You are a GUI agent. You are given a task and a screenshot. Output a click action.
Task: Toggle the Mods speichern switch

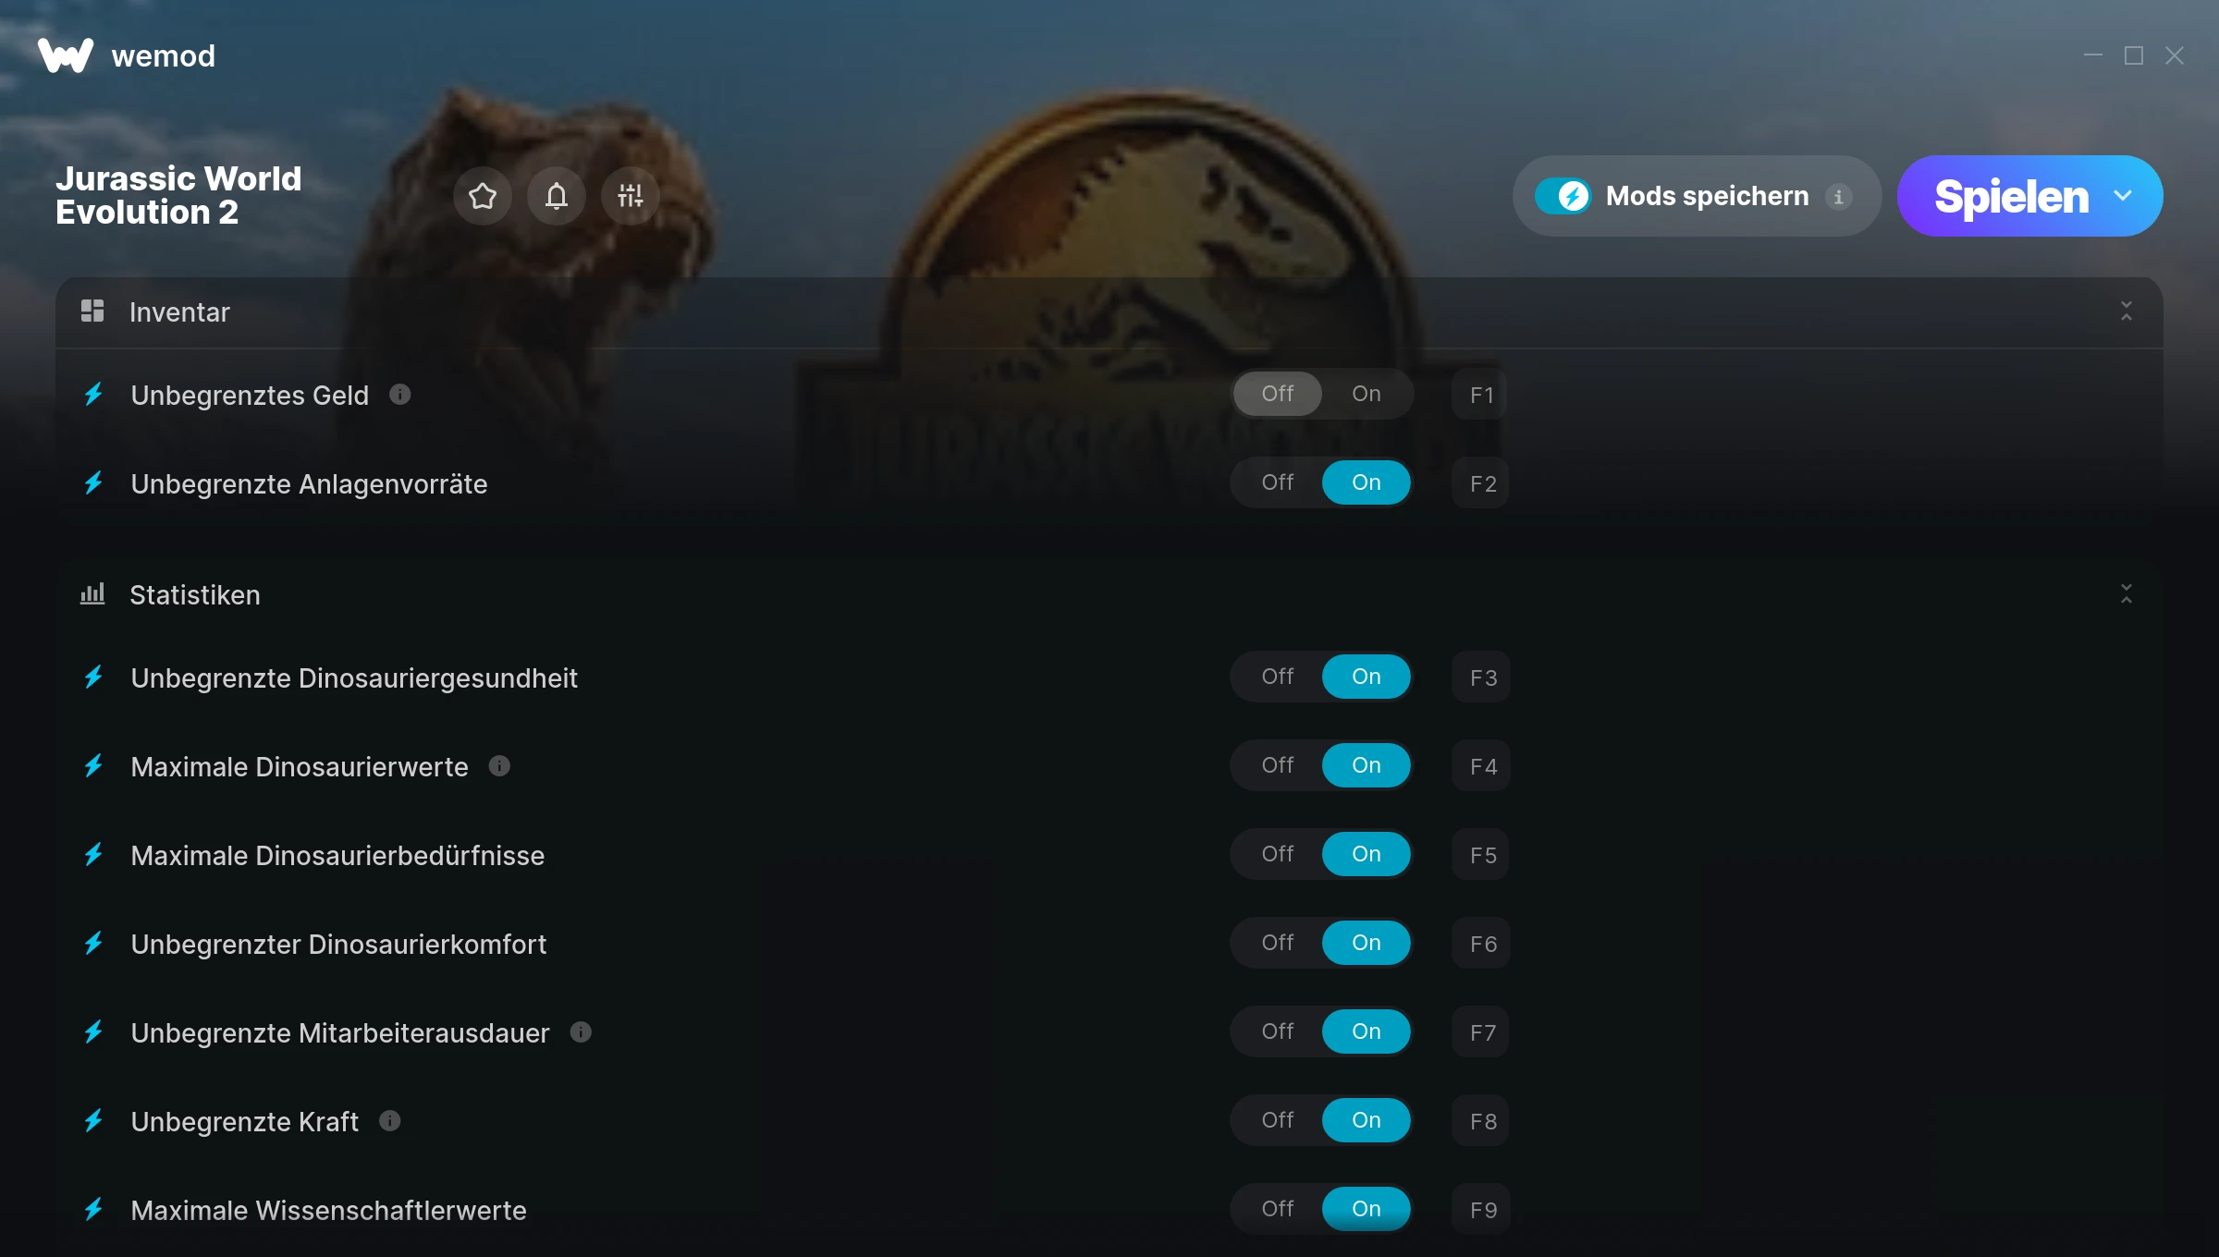click(1563, 196)
